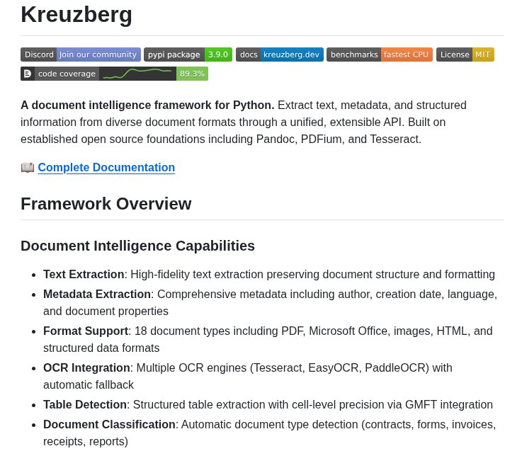Click the OCR Integration bullet label
This screenshot has width=522, height=451.
[x=86, y=367]
